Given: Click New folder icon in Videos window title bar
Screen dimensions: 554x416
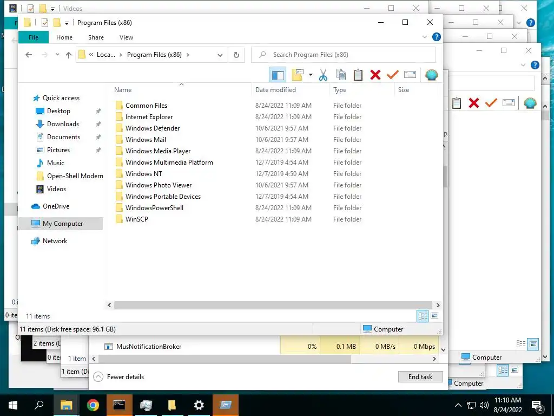Looking at the screenshot, I should click(43, 9).
